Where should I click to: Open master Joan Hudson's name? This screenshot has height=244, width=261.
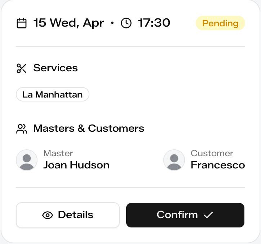tap(76, 165)
